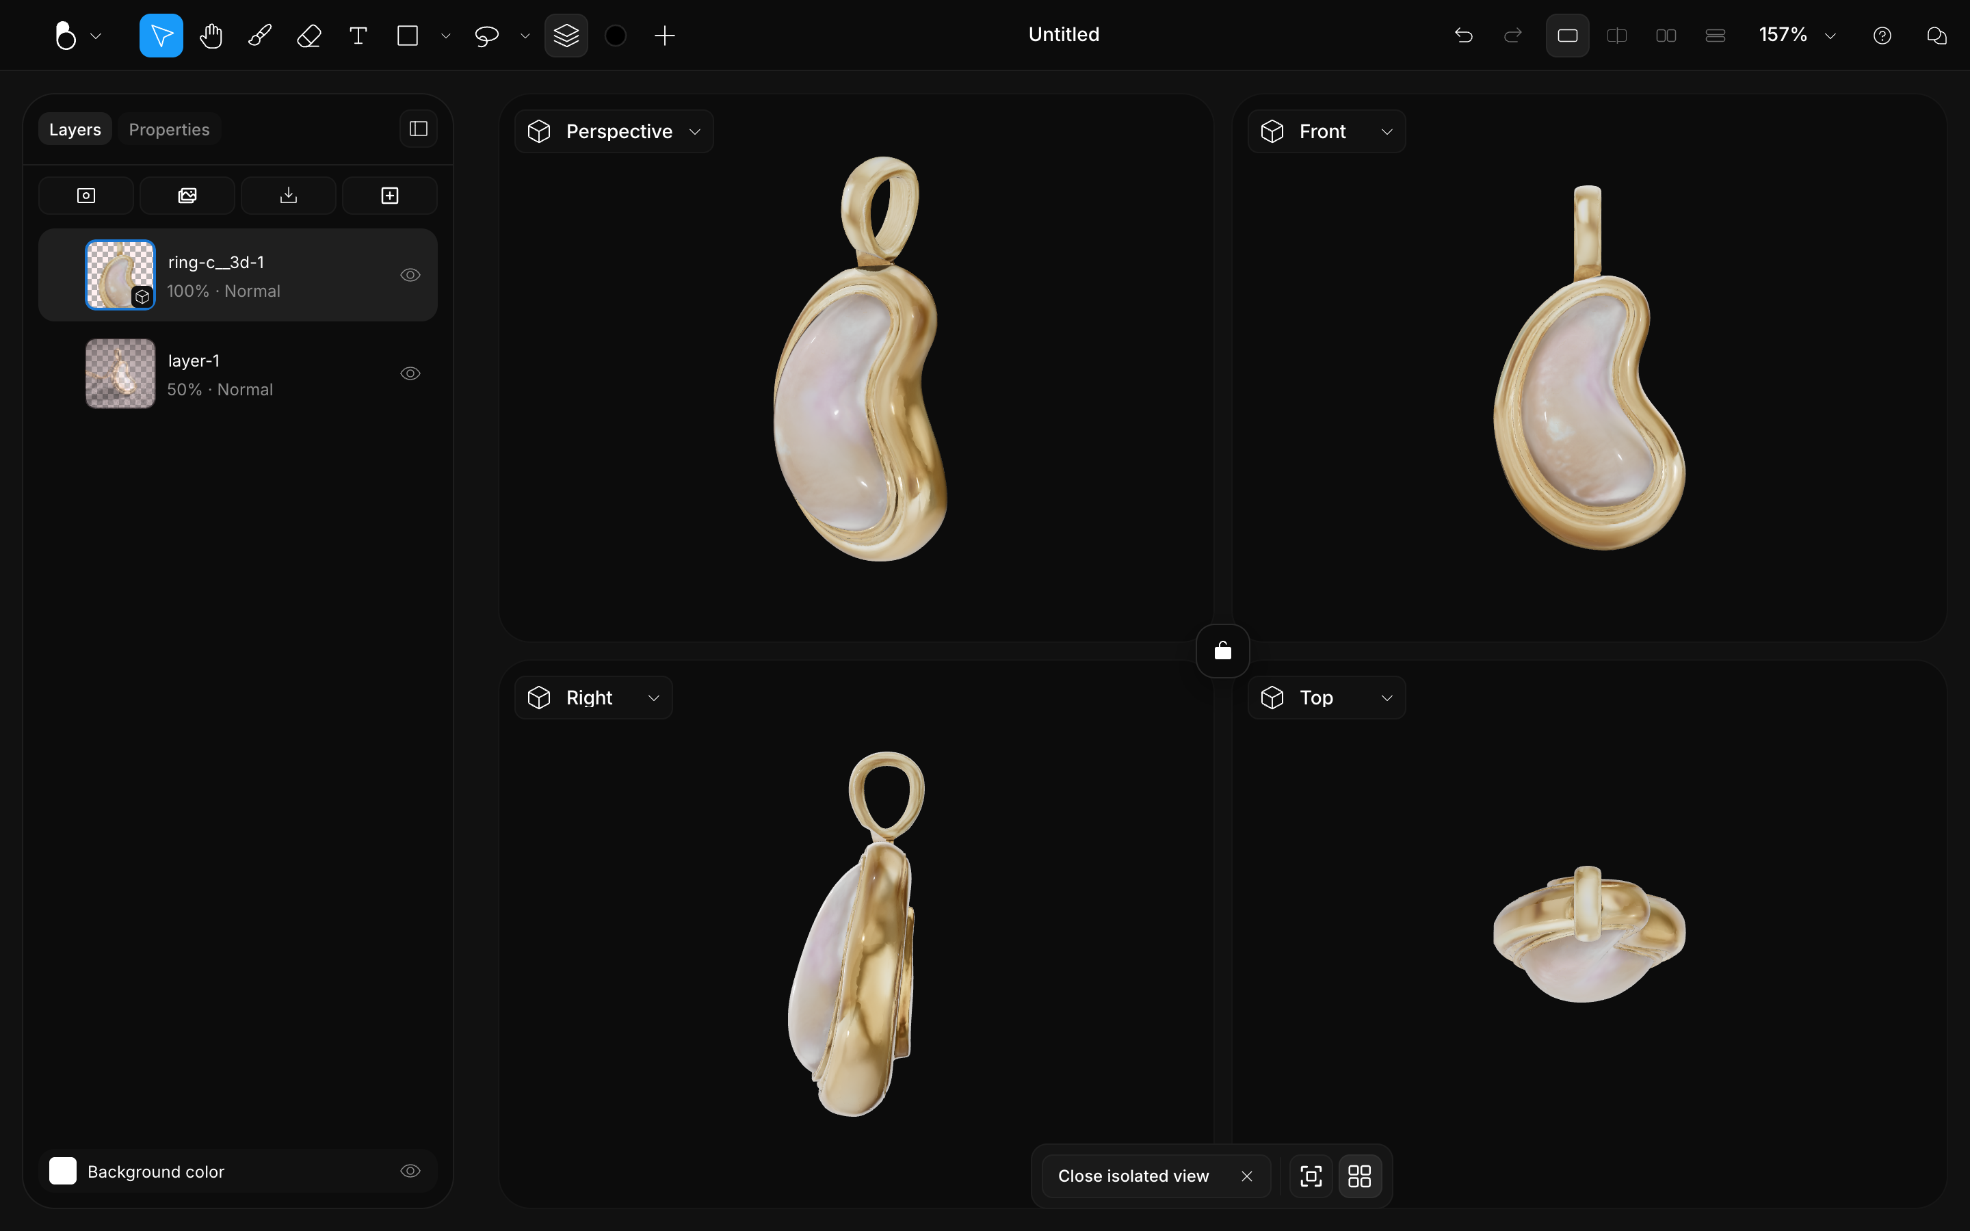Undo the last action

(x=1464, y=35)
